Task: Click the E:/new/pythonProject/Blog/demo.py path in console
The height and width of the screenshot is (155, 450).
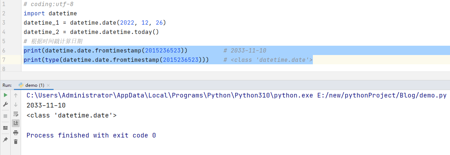Action: coord(382,95)
